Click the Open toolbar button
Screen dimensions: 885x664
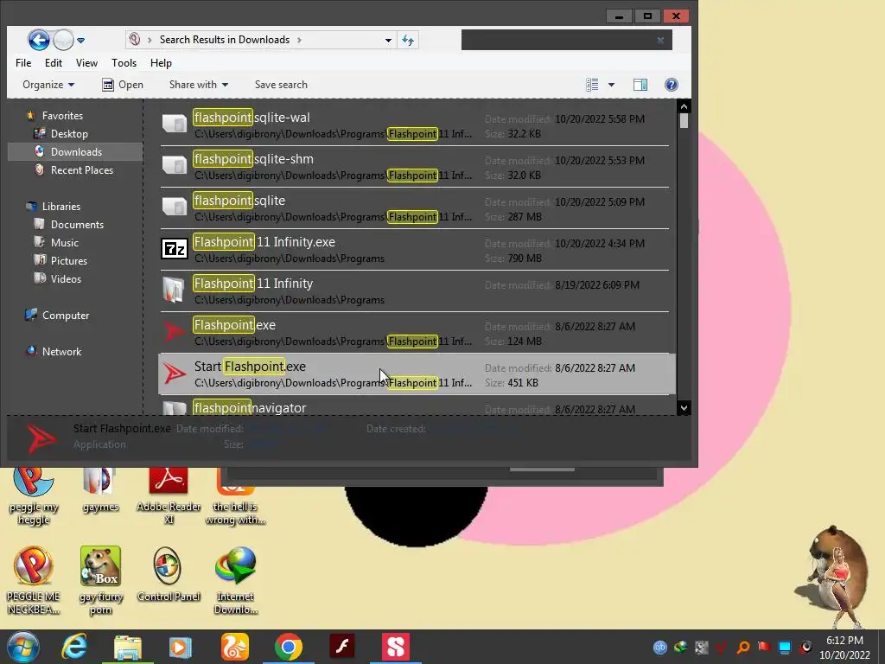click(x=123, y=85)
